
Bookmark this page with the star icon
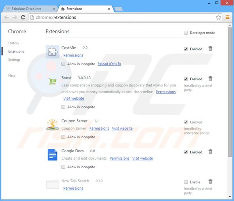coord(218,17)
